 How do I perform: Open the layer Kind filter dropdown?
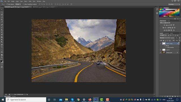point(163,35)
